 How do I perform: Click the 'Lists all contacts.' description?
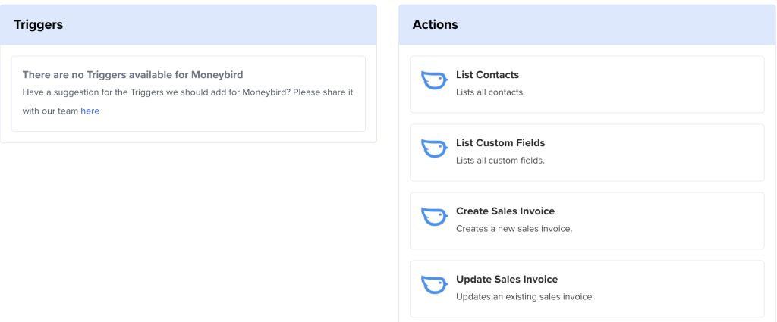click(490, 92)
